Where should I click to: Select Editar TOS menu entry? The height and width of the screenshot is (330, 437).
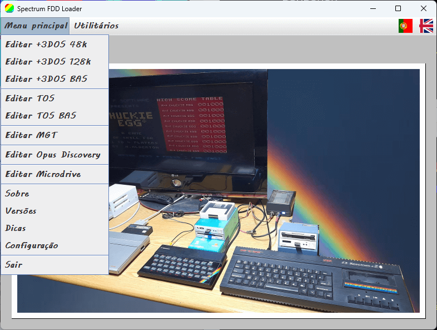tap(55, 98)
